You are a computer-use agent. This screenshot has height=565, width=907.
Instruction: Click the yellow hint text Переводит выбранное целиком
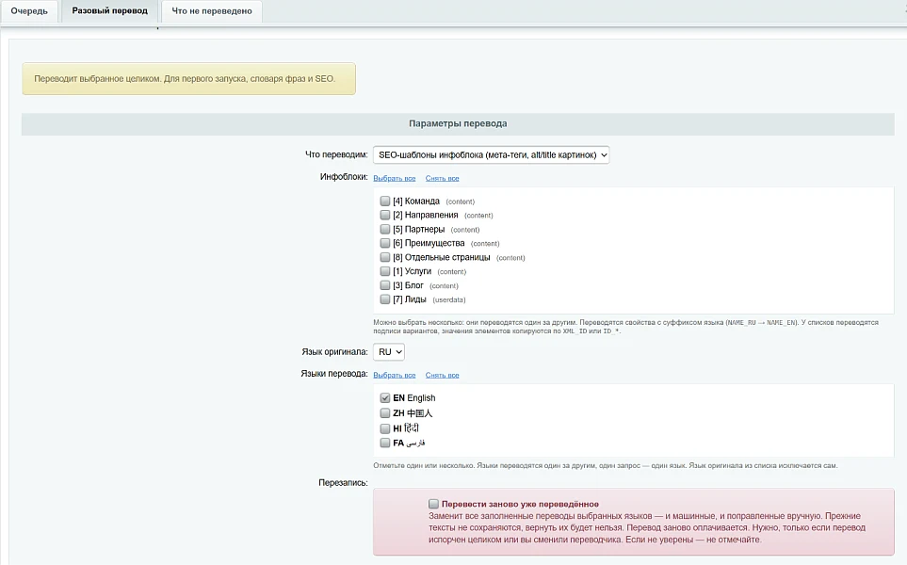point(185,79)
